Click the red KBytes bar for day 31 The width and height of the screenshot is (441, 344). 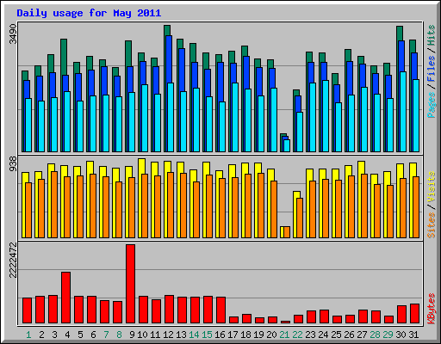[414, 314]
